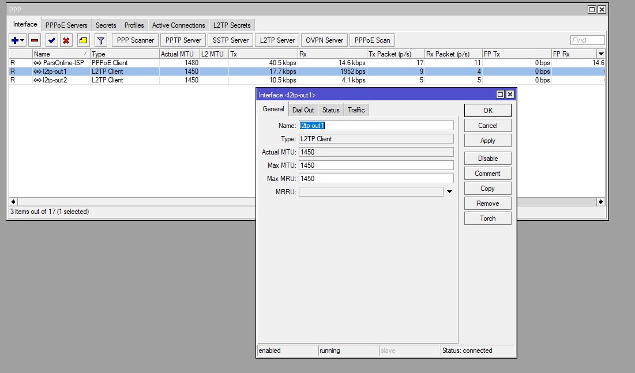The height and width of the screenshot is (373, 635).
Task: Apply the interface settings
Action: tap(487, 141)
